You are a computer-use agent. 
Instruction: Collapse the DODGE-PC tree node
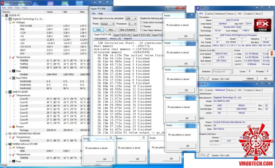(3, 15)
